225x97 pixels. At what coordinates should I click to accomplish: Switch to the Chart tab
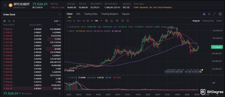pos(70,14)
